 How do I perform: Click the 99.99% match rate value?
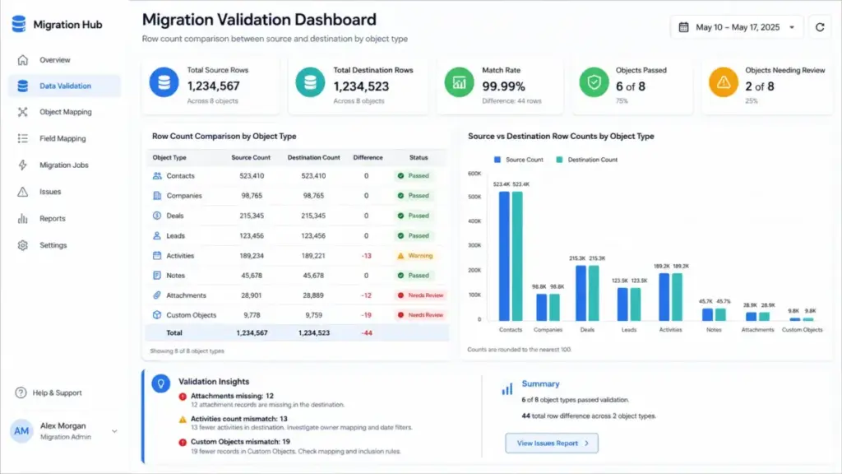[x=504, y=86]
